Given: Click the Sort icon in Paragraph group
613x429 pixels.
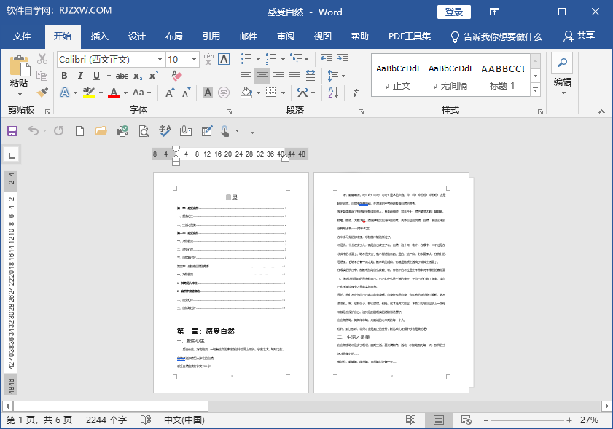Looking at the screenshot, I should pos(332,93).
